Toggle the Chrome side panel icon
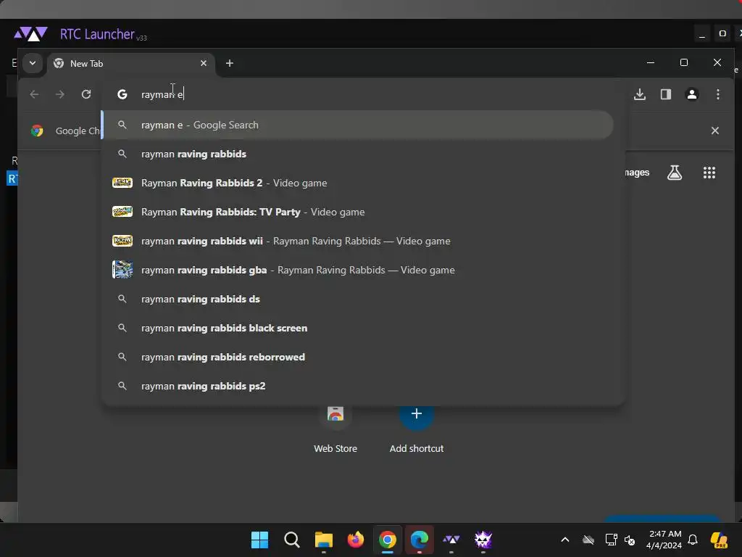This screenshot has height=557, width=742. pyautogui.click(x=666, y=94)
